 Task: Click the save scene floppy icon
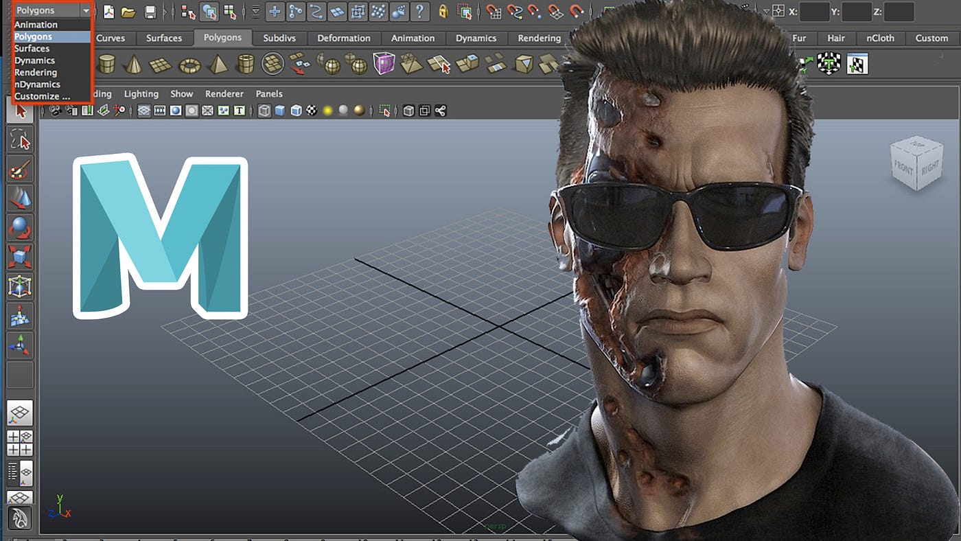(150, 12)
